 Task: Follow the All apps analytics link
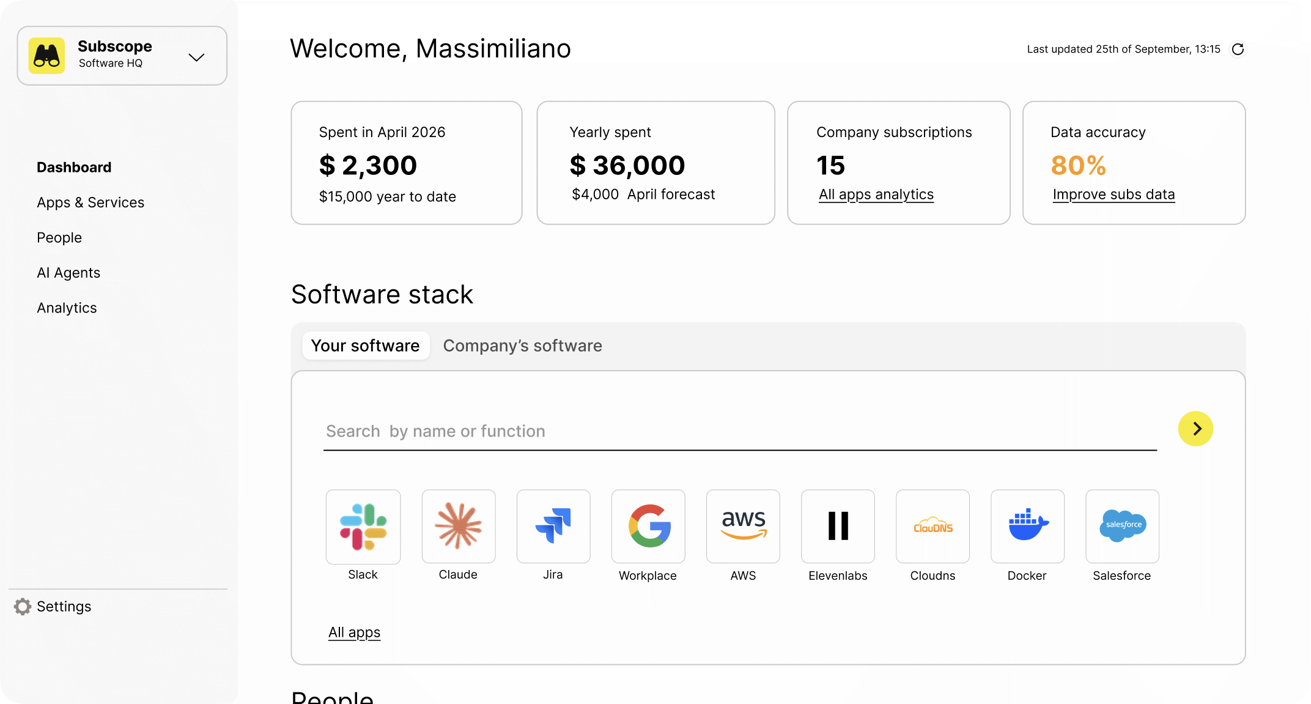(876, 195)
